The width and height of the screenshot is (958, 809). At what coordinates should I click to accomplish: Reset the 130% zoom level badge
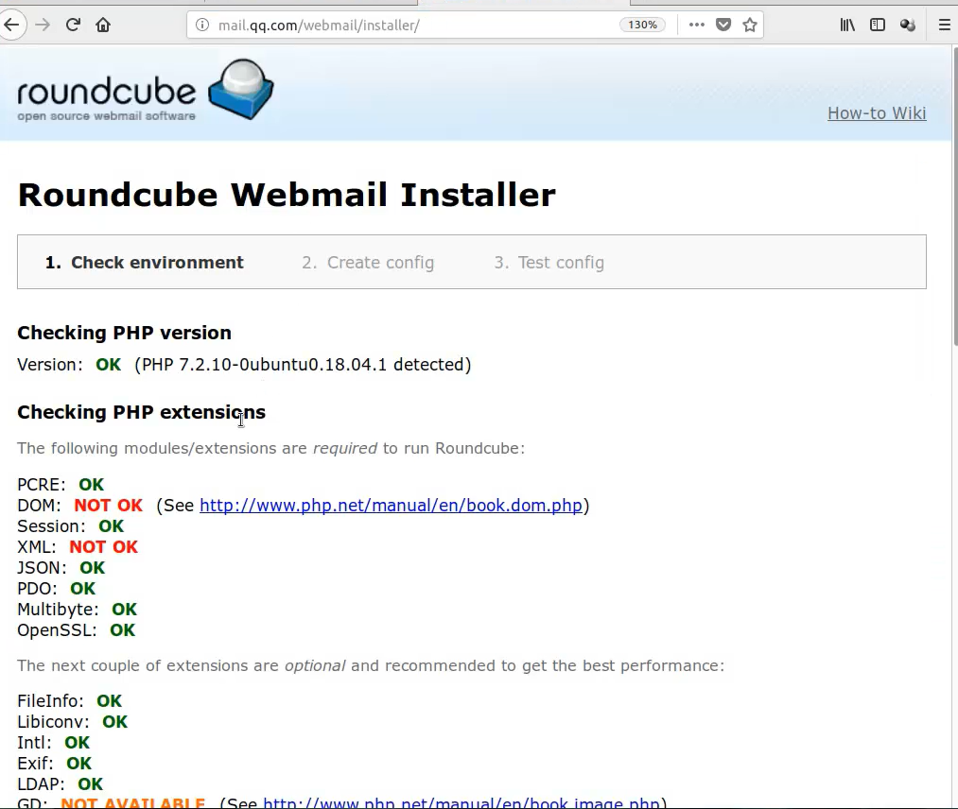642,25
